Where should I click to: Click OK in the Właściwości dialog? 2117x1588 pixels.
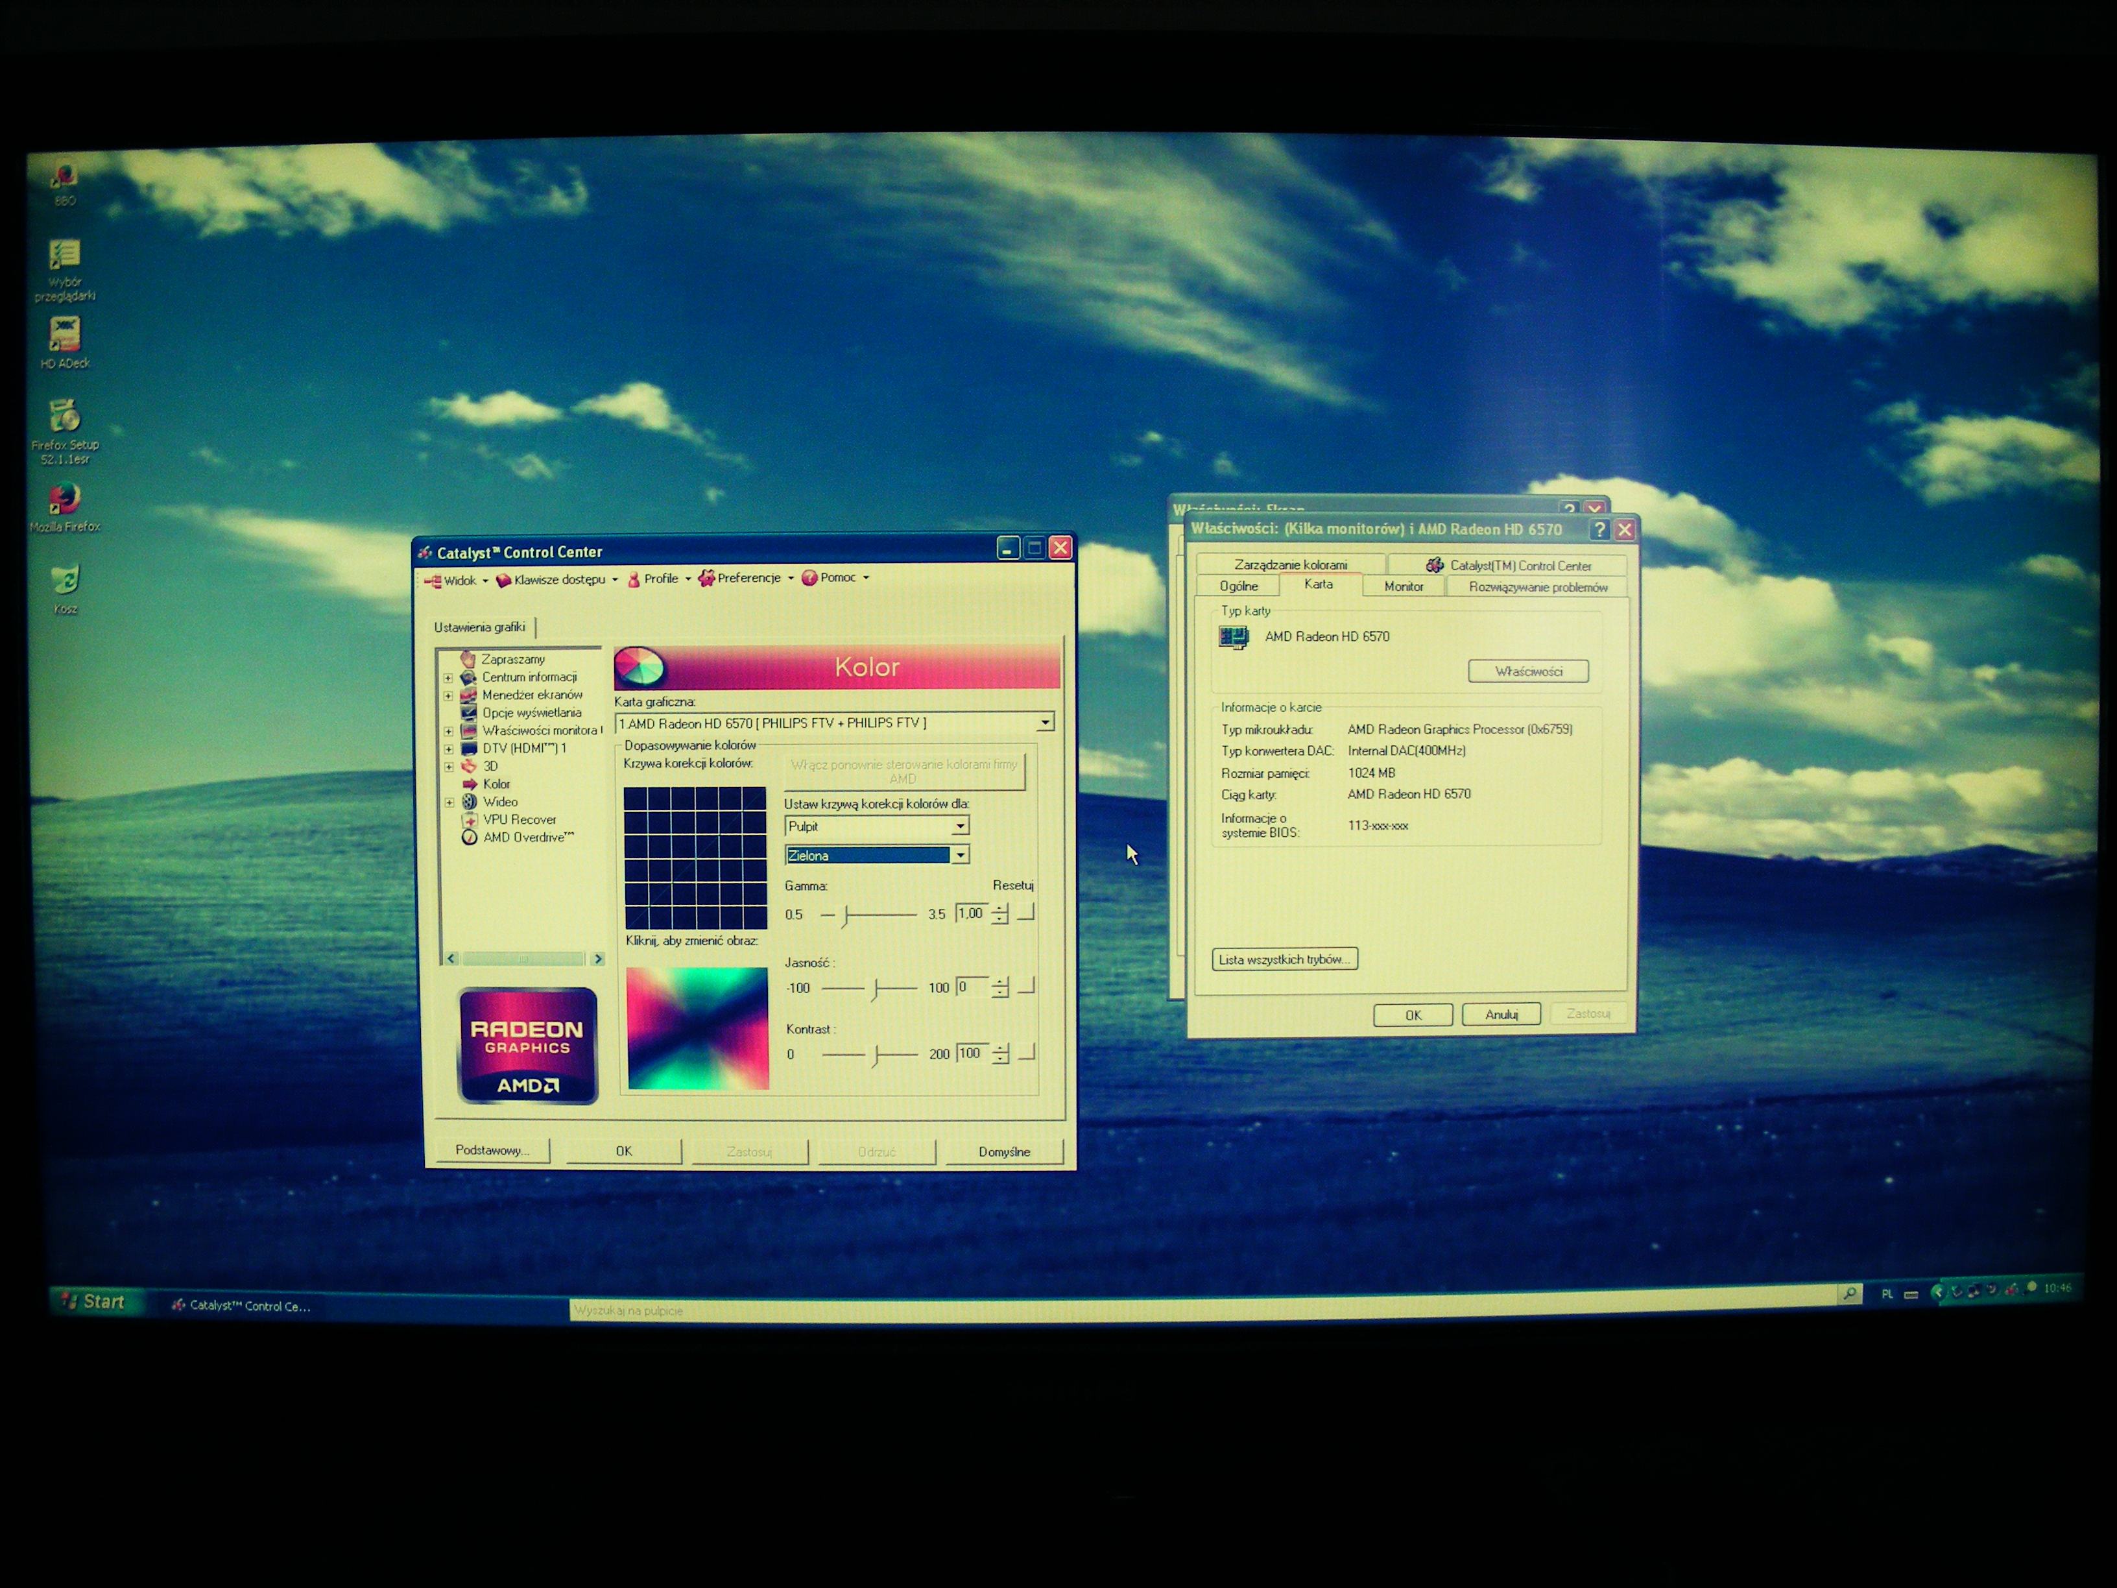tap(1413, 1016)
